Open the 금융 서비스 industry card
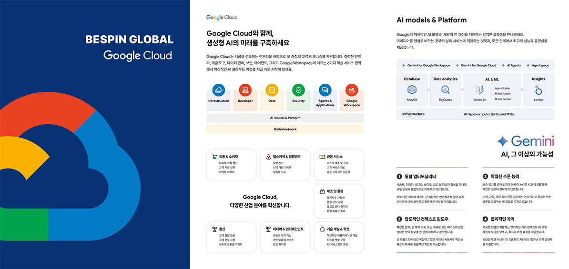 (339, 165)
